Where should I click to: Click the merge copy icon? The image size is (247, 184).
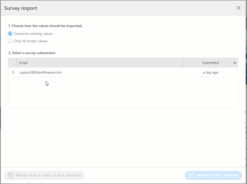[x=11, y=175]
